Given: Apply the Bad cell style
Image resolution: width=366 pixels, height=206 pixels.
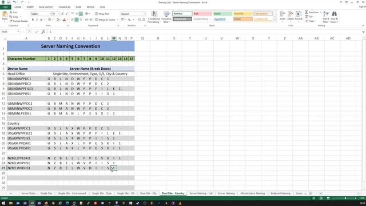Looking at the screenshot, I should (x=202, y=14).
